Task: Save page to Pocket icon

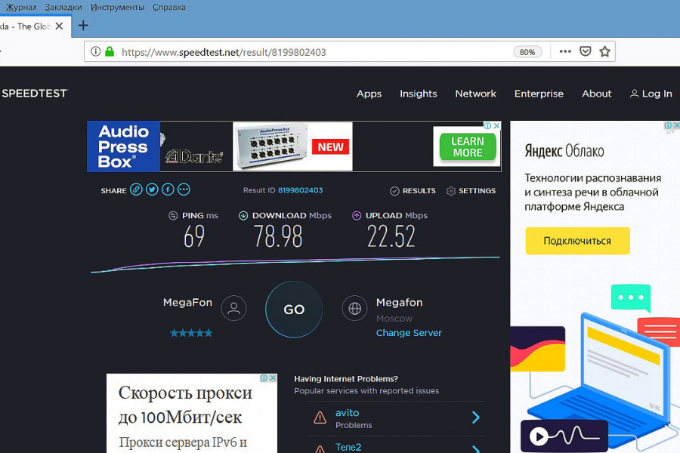Action: [x=586, y=51]
